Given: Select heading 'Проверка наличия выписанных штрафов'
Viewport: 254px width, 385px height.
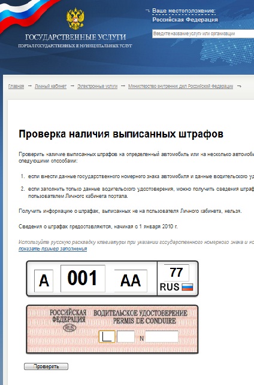Looking at the screenshot, I should click(121, 134).
